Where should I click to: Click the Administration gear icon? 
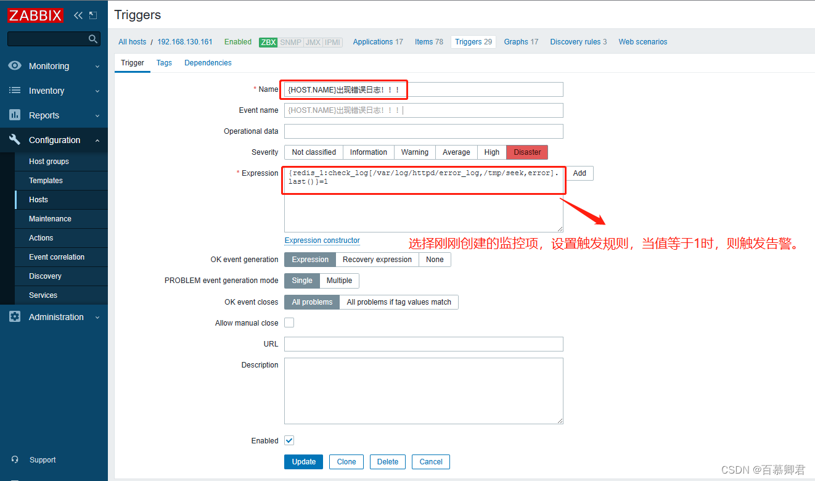tap(15, 317)
